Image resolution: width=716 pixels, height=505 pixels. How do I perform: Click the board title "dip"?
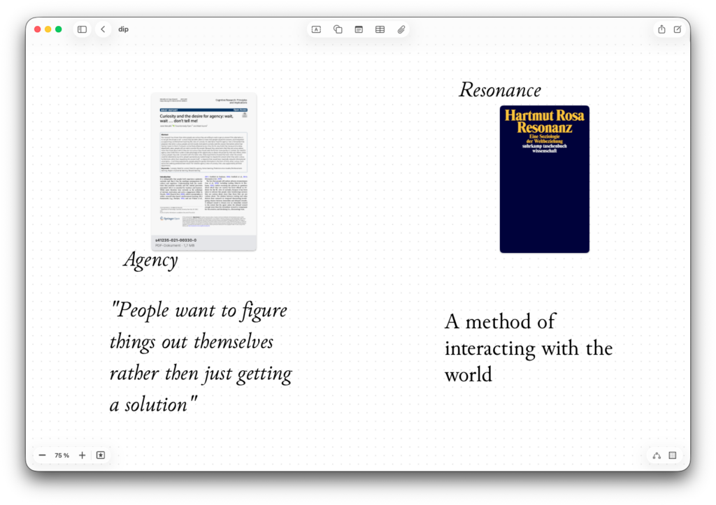tap(123, 29)
